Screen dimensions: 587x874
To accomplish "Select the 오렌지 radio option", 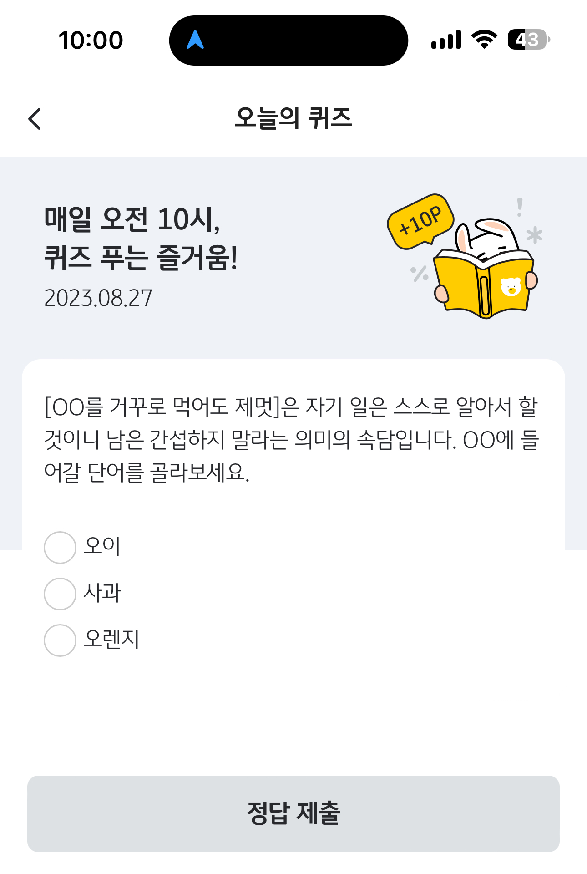I will pos(60,640).
